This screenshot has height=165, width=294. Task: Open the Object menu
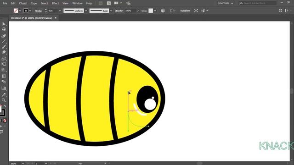(x=23, y=3)
